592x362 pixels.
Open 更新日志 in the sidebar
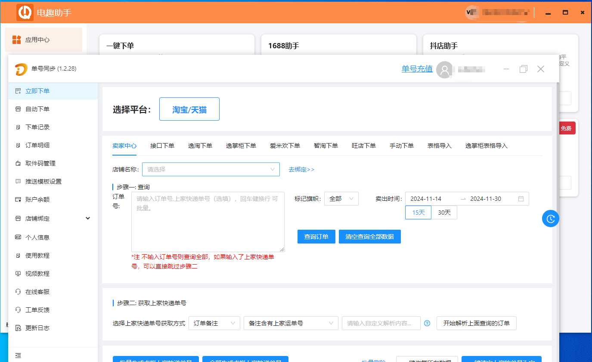(x=53, y=328)
